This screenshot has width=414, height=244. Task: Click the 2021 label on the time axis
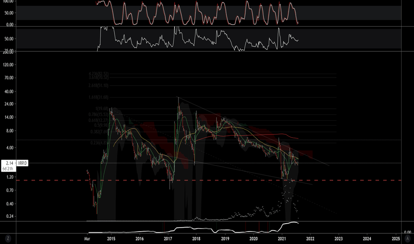tap(282, 239)
